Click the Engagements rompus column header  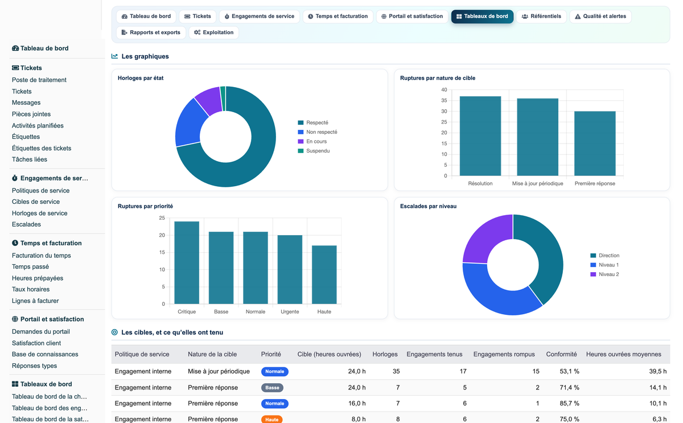coord(504,354)
